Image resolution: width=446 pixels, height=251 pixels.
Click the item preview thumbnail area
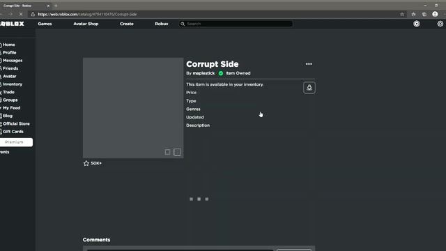point(133,108)
